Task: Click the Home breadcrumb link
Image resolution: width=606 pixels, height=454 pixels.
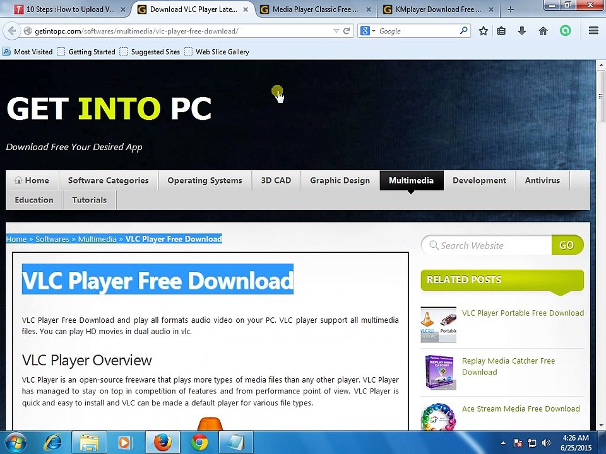Action: [16, 239]
